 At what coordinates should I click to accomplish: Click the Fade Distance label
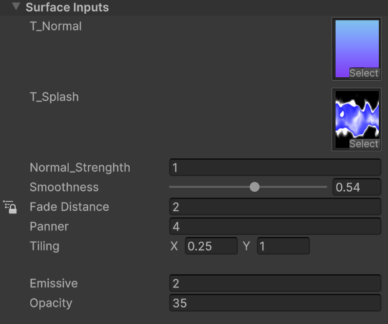(x=69, y=207)
